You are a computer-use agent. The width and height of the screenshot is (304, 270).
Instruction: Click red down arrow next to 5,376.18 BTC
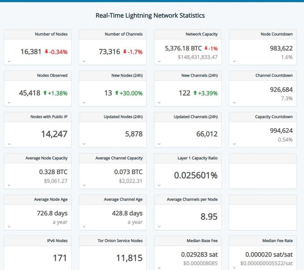tap(206, 48)
